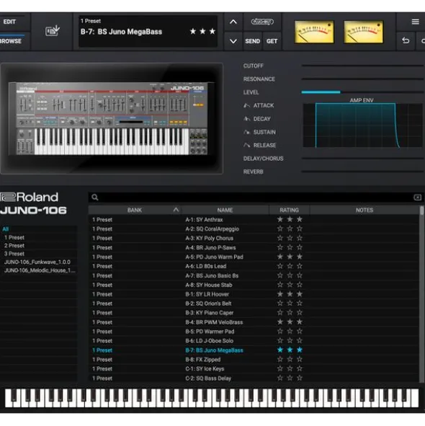Image resolution: width=425 pixels, height=426 pixels.
Task: Click the search input field
Action: [255, 198]
